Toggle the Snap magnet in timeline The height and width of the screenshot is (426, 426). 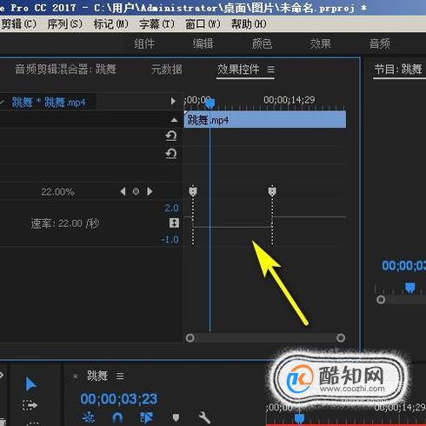pyautogui.click(x=117, y=417)
